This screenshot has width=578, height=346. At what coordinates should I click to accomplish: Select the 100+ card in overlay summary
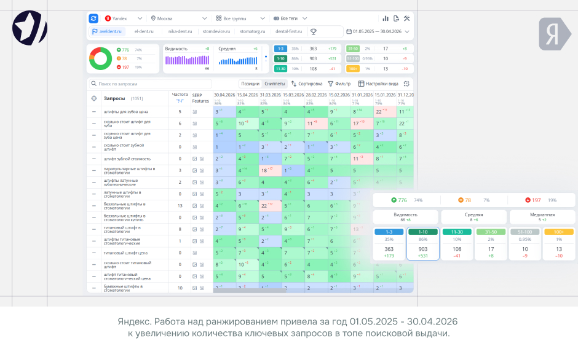tap(559, 243)
